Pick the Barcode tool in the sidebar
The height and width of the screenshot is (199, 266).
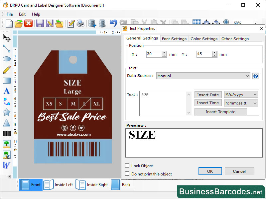pos(6,133)
